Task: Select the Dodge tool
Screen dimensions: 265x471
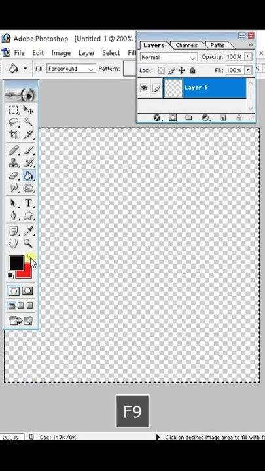Action: (28, 188)
